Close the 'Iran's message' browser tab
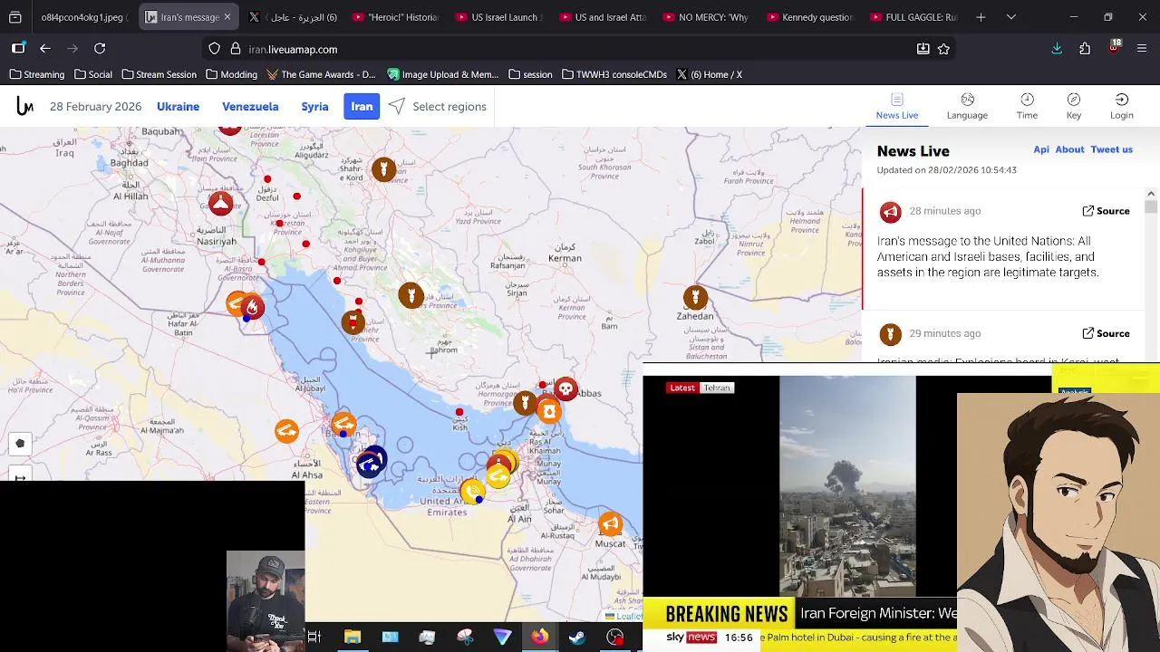1160x652 pixels. point(227,17)
